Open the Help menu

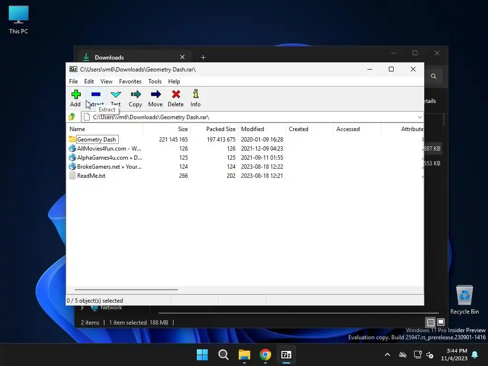[174, 81]
